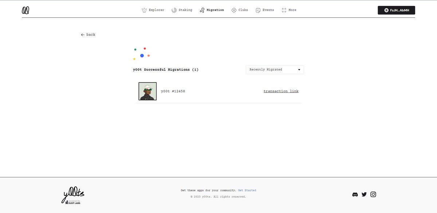The height and width of the screenshot is (213, 437).
Task: Click the Events chat icon
Action: point(258,10)
